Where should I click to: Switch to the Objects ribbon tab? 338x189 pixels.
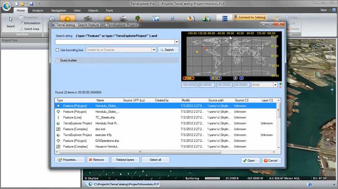pos(93,10)
